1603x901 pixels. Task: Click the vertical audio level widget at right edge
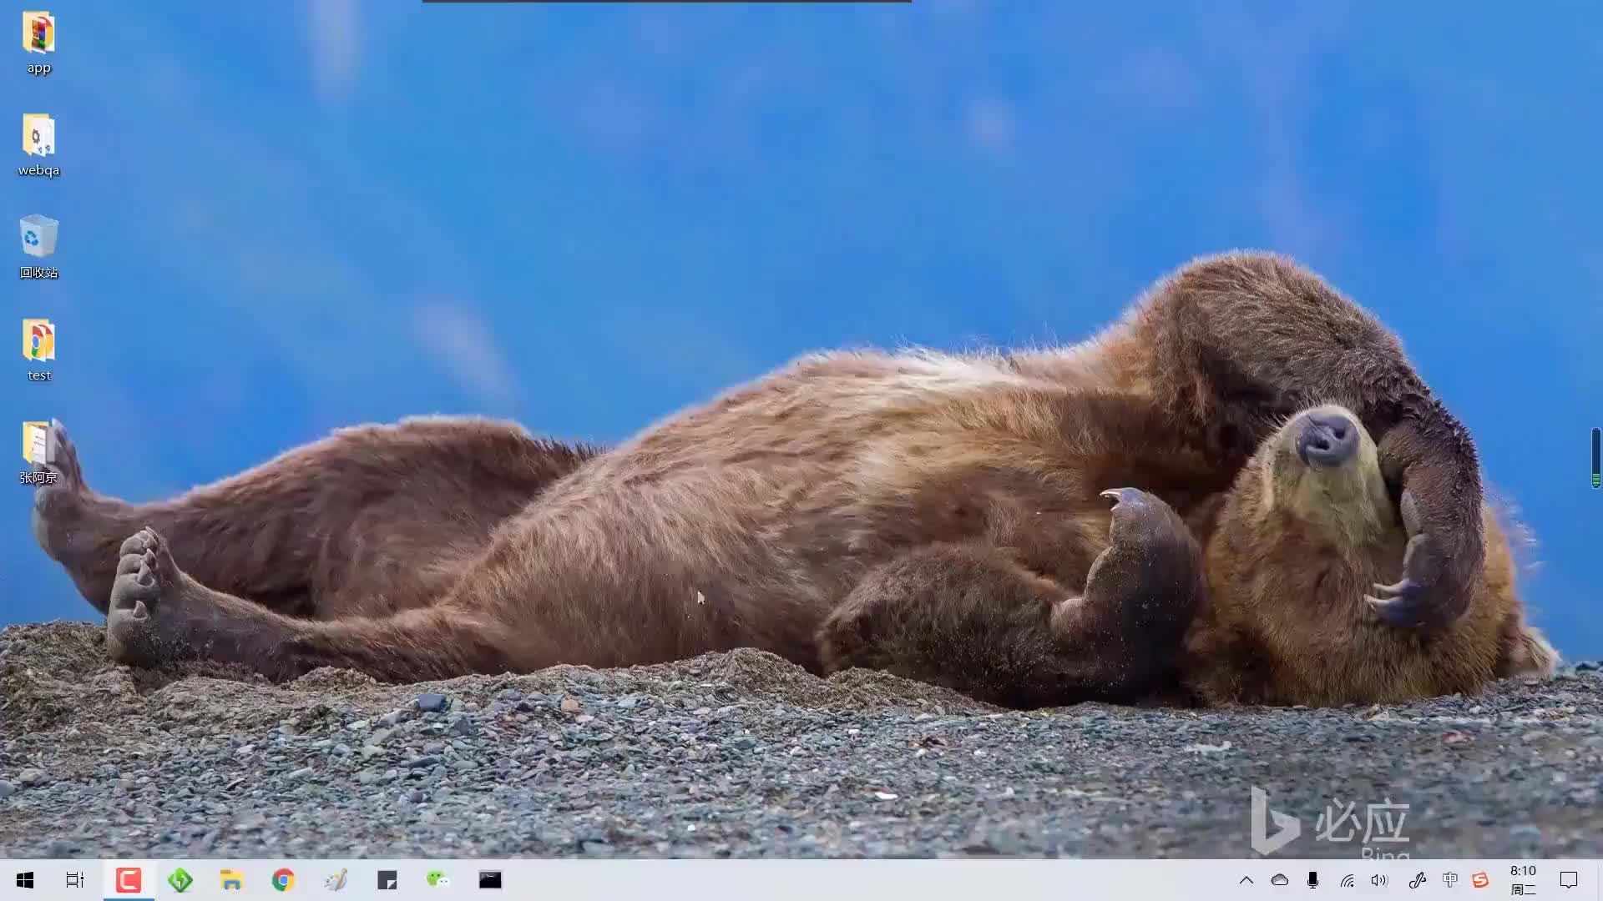click(x=1596, y=457)
